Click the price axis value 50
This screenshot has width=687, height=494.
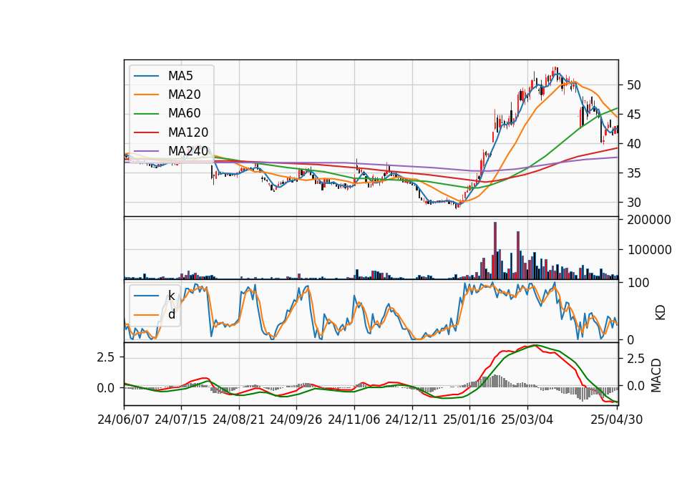coord(633,85)
